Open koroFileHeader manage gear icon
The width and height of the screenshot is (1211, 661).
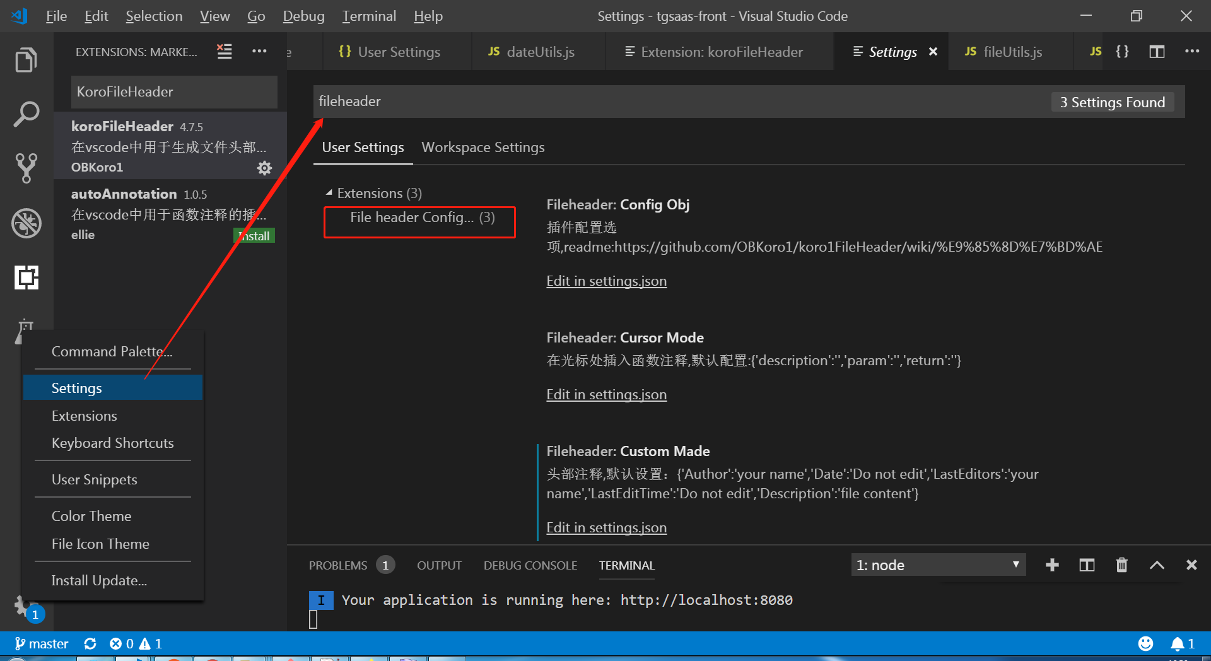tap(264, 168)
